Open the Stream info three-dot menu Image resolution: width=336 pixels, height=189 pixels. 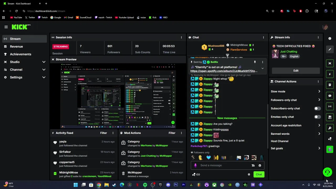(x=318, y=37)
